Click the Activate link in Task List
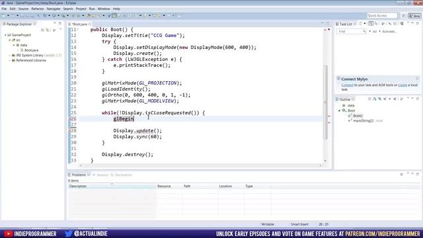Viewport: 423px width, 238px height. (x=389, y=32)
